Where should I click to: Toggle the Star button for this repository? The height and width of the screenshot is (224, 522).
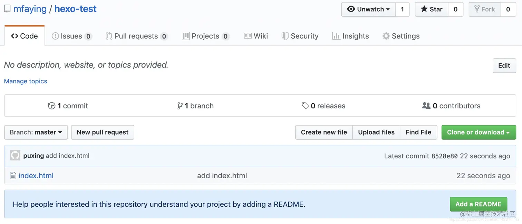click(x=432, y=9)
